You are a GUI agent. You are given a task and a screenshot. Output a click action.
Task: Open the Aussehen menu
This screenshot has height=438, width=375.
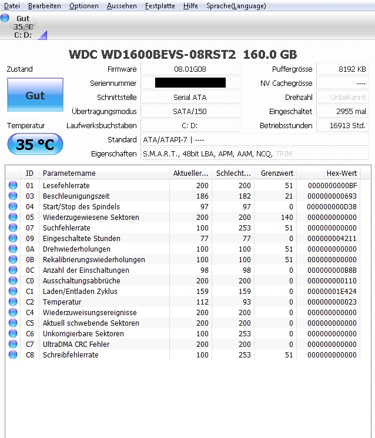tap(122, 6)
